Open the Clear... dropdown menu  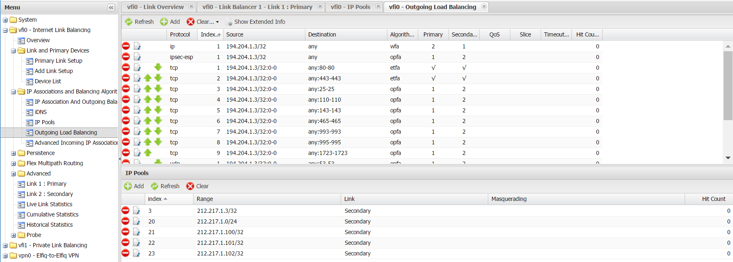tap(203, 22)
